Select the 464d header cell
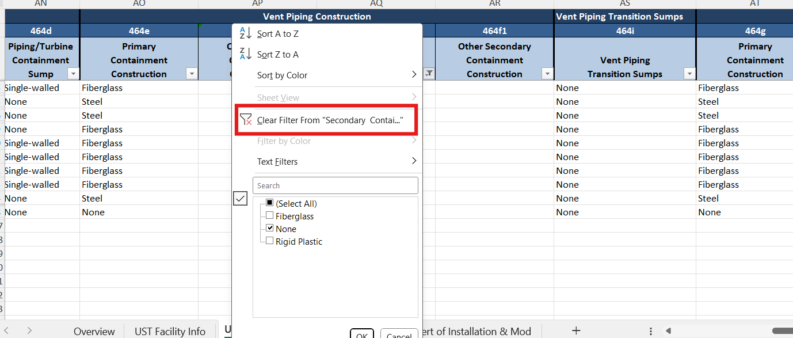The height and width of the screenshot is (338, 793). [41, 31]
